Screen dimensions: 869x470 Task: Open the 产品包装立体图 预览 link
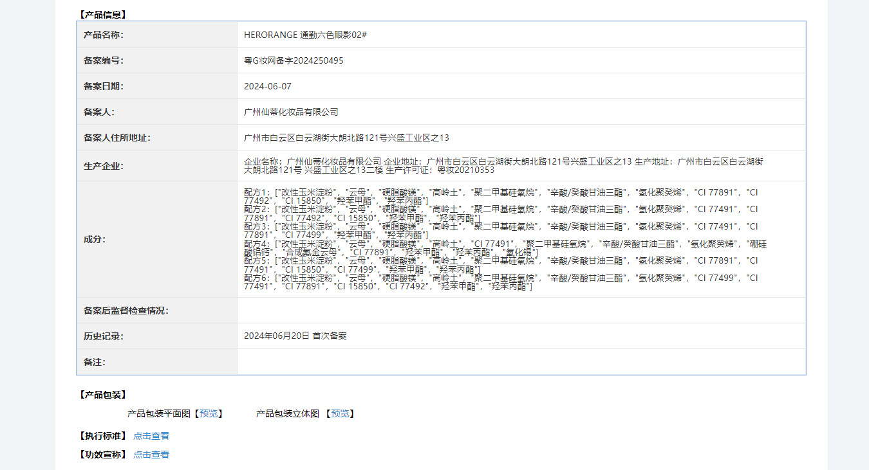point(340,413)
